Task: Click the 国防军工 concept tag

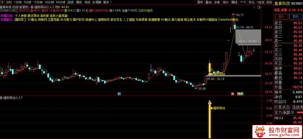Action: pos(21,19)
